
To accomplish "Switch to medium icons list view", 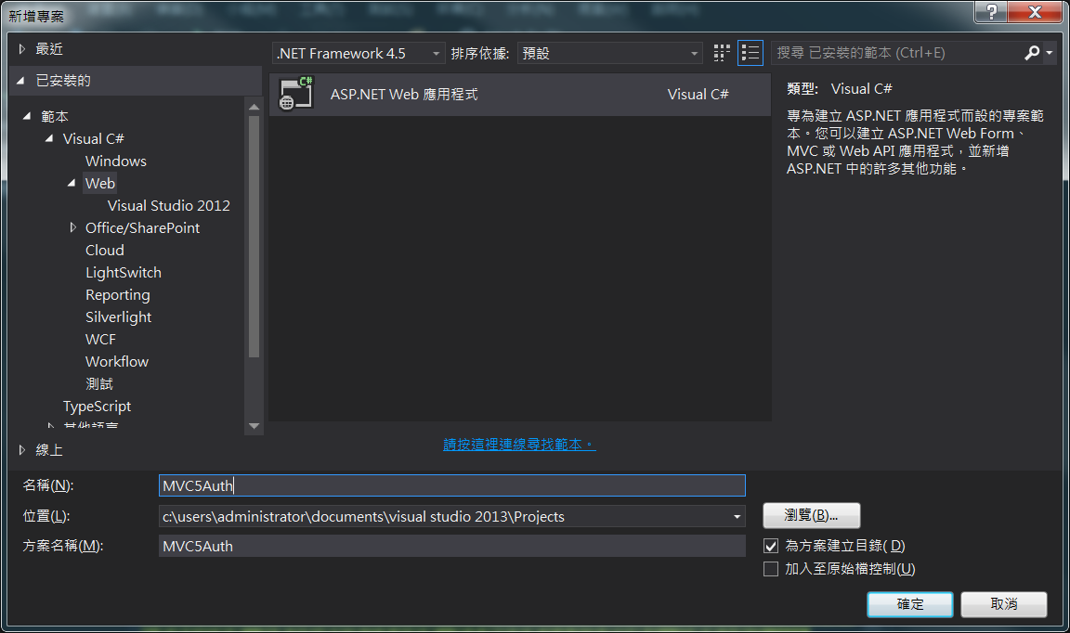I will coord(750,53).
